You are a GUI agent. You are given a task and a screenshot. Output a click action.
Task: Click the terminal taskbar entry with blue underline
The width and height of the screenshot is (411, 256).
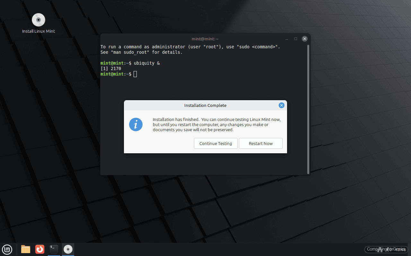pyautogui.click(x=54, y=249)
